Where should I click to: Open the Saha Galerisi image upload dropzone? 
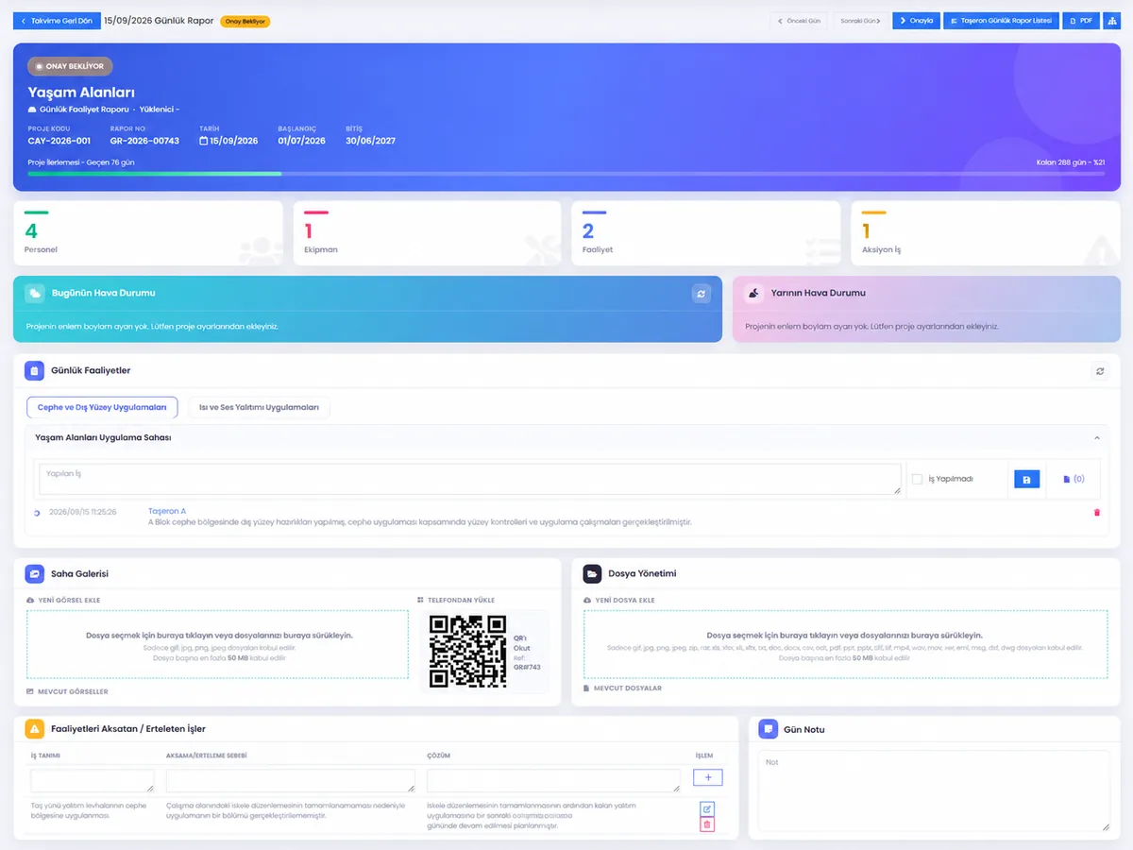tap(218, 644)
